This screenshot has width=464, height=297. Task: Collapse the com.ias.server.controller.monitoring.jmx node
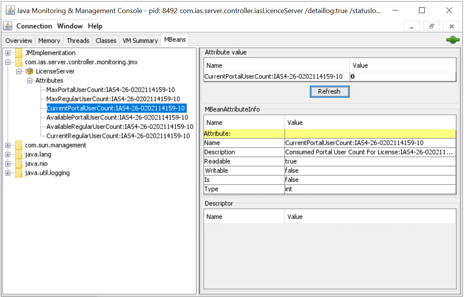tap(7, 62)
